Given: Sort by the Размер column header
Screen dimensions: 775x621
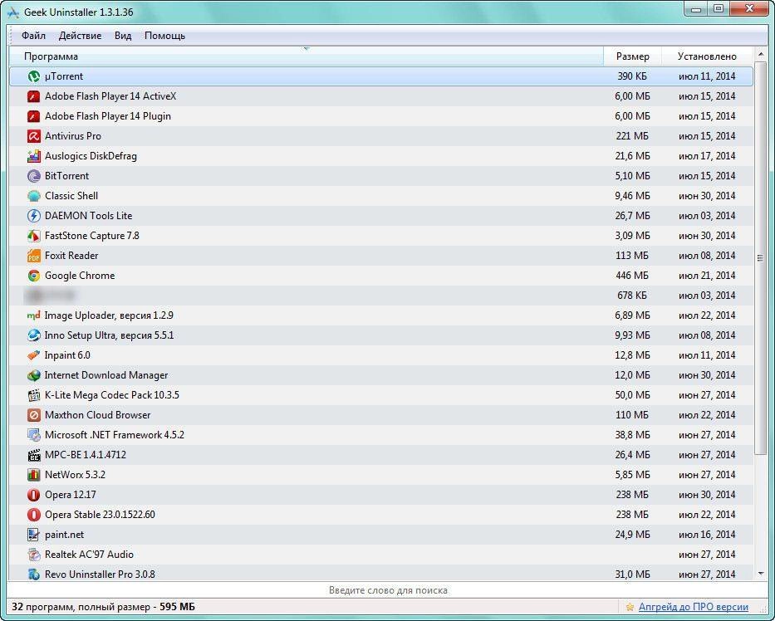Looking at the screenshot, I should pos(633,56).
